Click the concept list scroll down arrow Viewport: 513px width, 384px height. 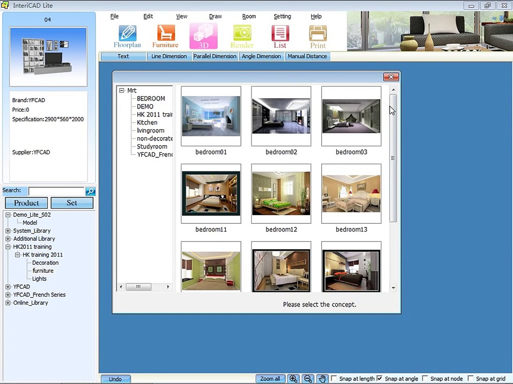[393, 288]
